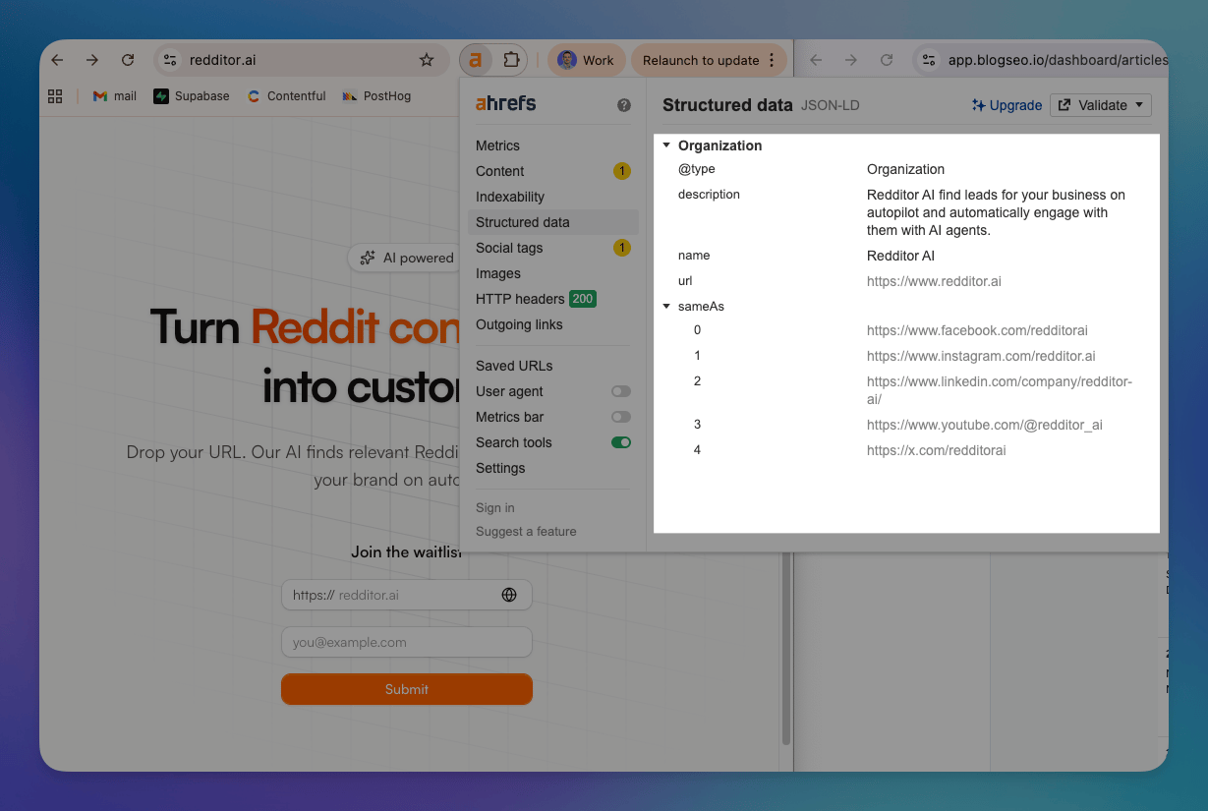Click the Ahrefs extension icon in toolbar

476,60
